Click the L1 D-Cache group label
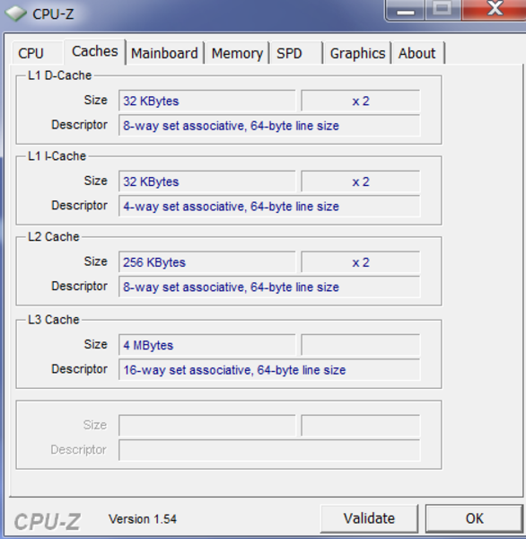 (x=60, y=75)
